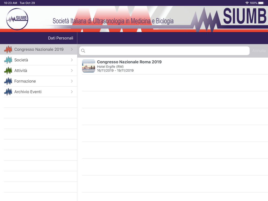The width and height of the screenshot is (268, 201).
Task: Click the magnifier icon in search bar
Action: [x=83, y=51]
